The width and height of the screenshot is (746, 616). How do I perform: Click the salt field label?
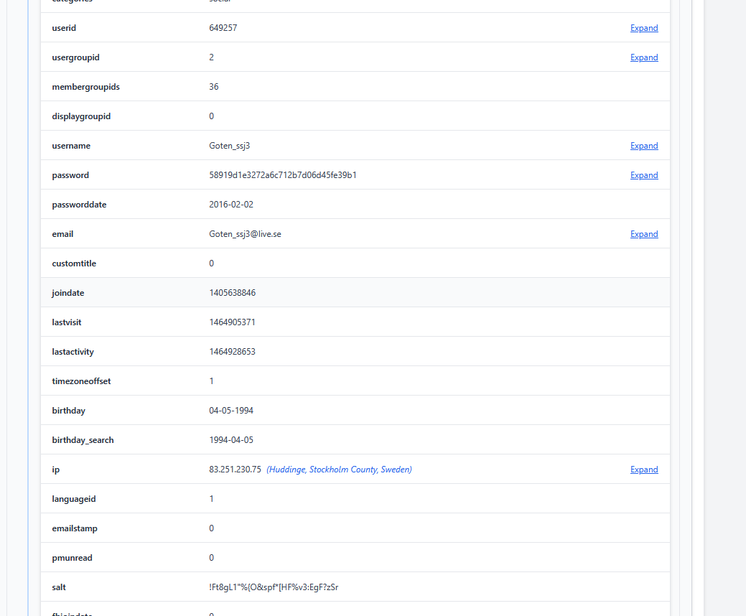coord(59,587)
